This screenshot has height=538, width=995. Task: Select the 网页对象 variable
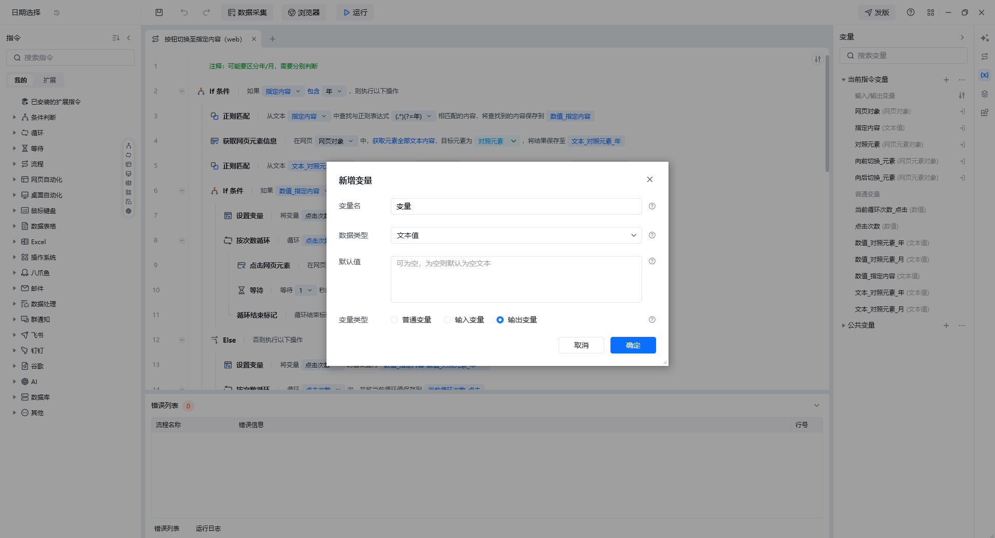883,111
